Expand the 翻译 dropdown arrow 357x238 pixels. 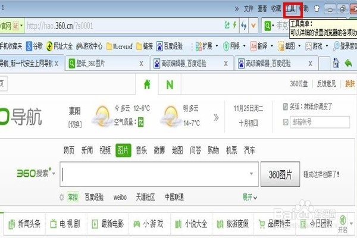(272, 46)
